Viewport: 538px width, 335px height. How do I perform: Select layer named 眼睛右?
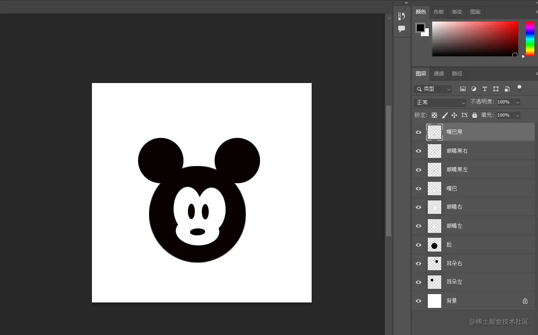coord(454,207)
